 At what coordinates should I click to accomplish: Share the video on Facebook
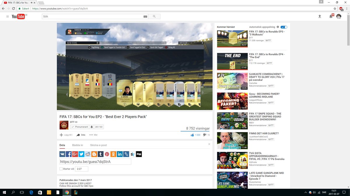click(69, 154)
